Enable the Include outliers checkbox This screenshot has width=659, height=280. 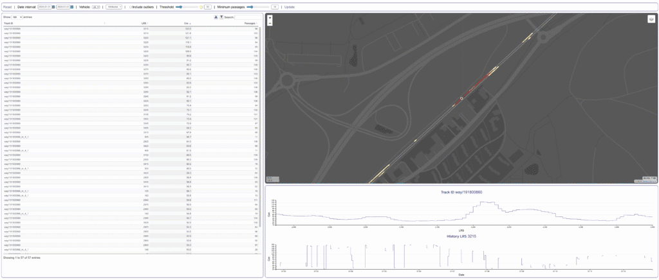(x=131, y=6)
